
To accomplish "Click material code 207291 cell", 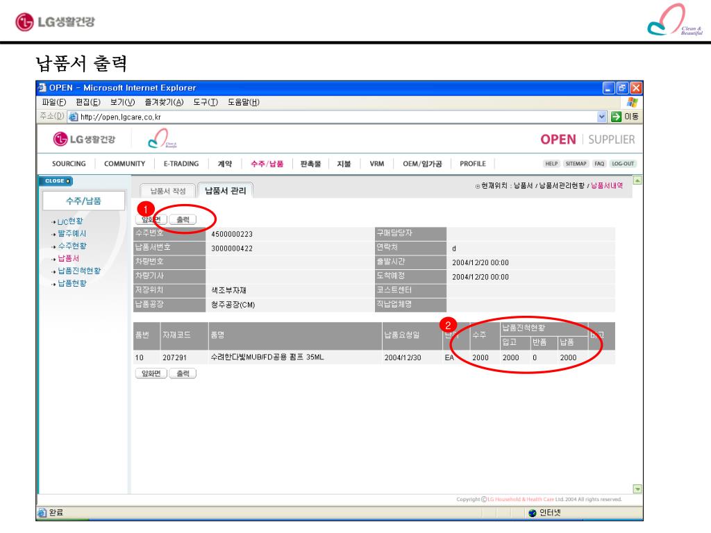I will tap(174, 357).
